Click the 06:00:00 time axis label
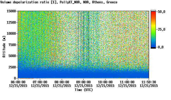 (x=18, y=82)
